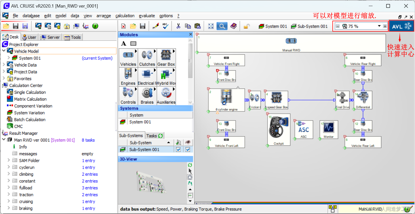Viewport: 415px width, 214px height.
Task: Click the 3D-View model thumbnail
Action: pyautogui.click(x=151, y=182)
